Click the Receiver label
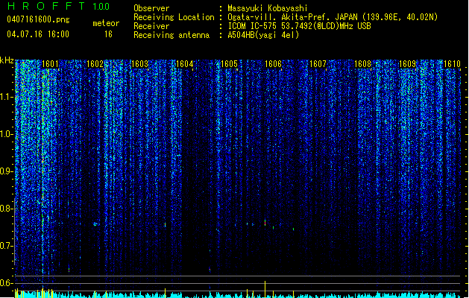469x298 pixels. pos(151,26)
